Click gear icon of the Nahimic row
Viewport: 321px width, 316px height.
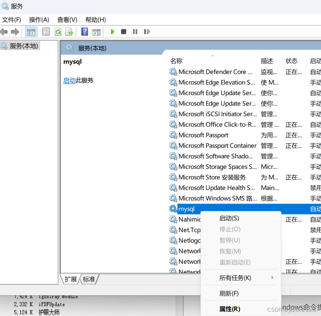tap(173, 219)
